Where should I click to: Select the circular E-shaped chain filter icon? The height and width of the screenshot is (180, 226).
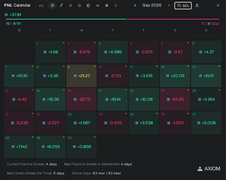pyautogui.click(x=88, y=6)
